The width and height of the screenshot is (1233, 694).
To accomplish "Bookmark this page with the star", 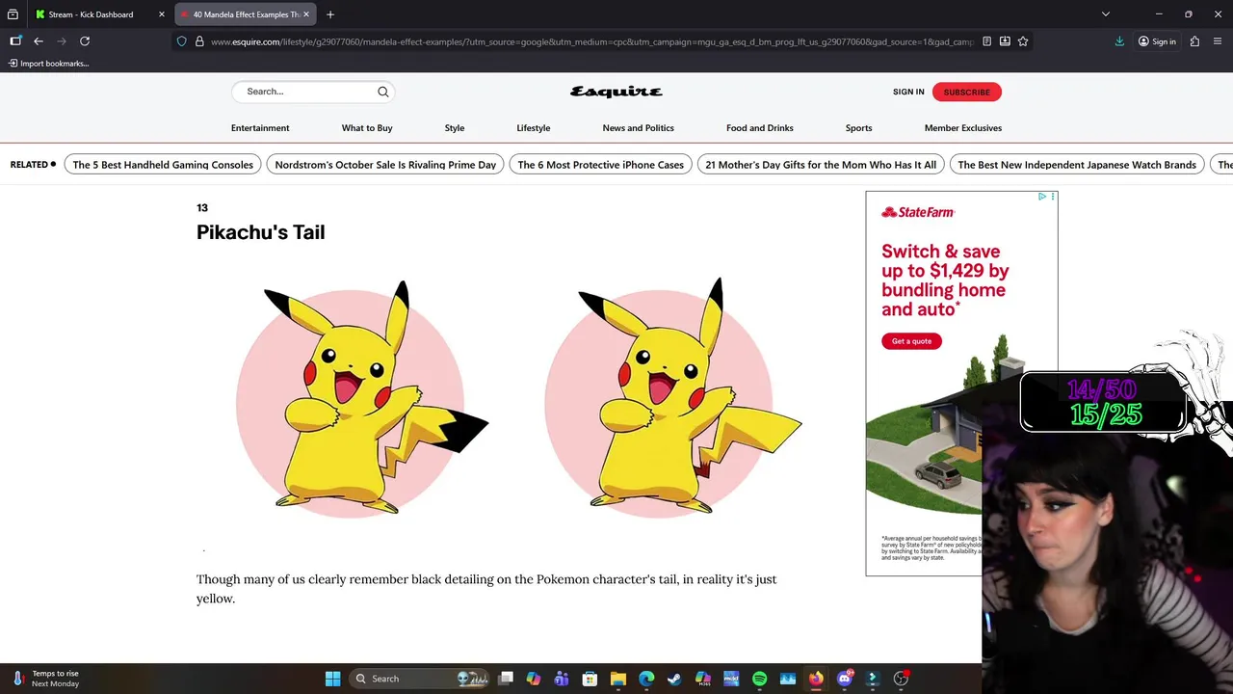I will coord(1023,41).
